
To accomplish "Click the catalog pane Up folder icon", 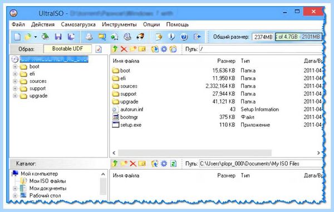I will 115,164.
